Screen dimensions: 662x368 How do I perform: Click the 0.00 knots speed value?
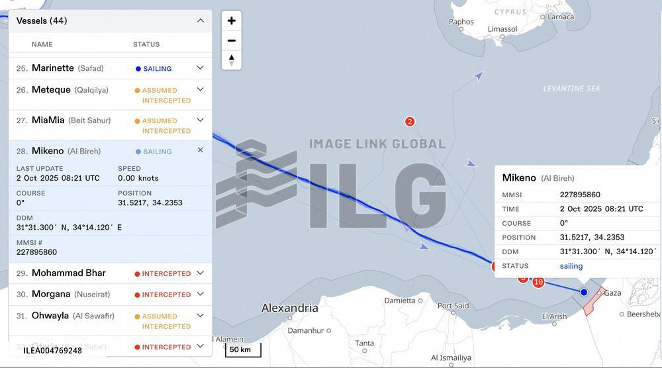(138, 178)
